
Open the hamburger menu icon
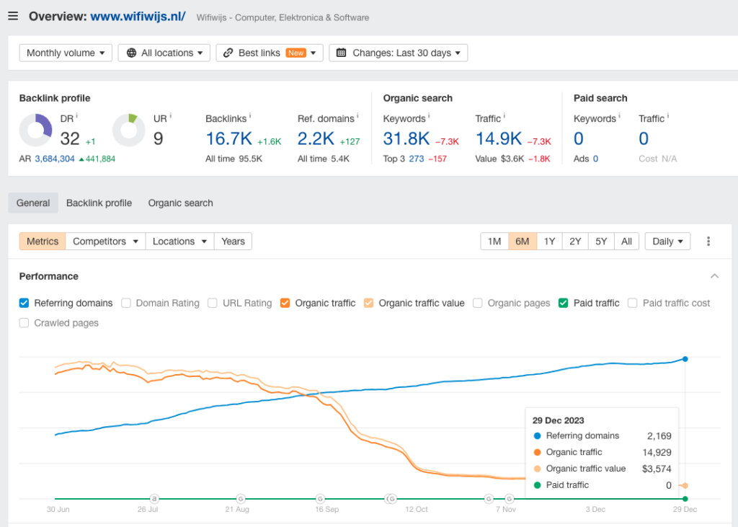tap(13, 16)
